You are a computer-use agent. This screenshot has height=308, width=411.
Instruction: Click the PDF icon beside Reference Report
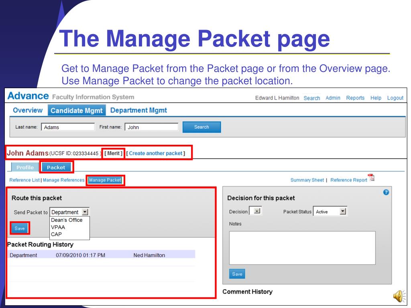pos(371,178)
